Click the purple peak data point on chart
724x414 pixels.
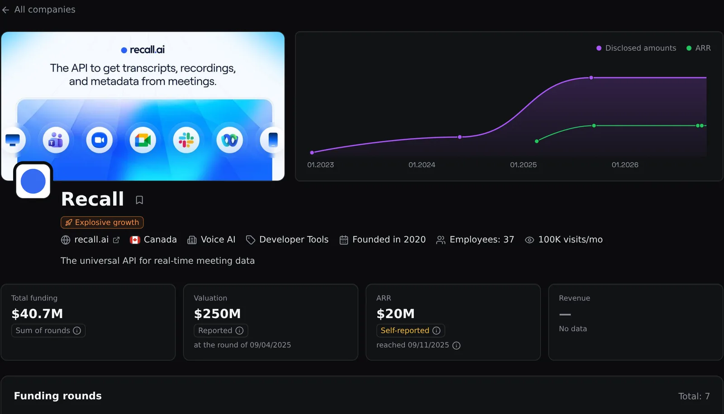tap(591, 78)
